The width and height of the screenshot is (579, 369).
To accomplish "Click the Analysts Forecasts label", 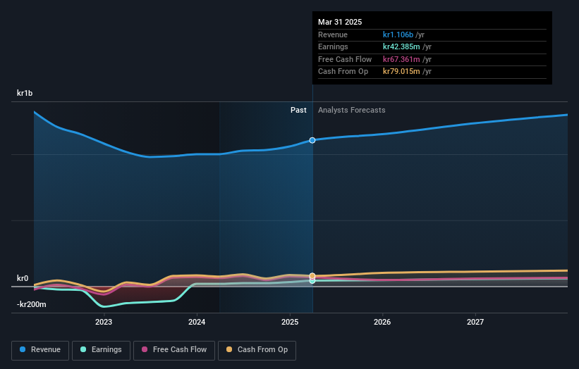I will (351, 111).
